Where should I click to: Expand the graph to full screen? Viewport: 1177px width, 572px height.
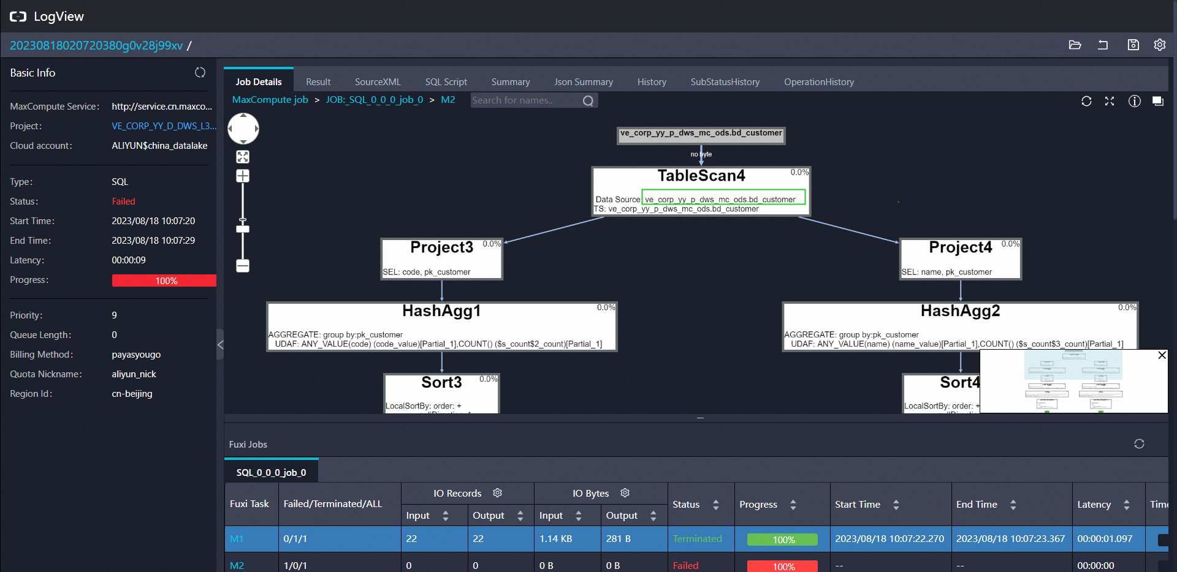coord(1110,101)
